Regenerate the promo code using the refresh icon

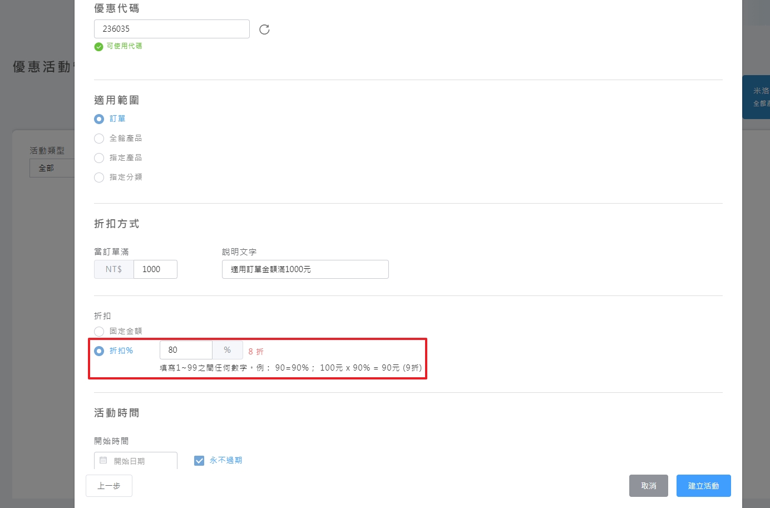[x=264, y=29]
